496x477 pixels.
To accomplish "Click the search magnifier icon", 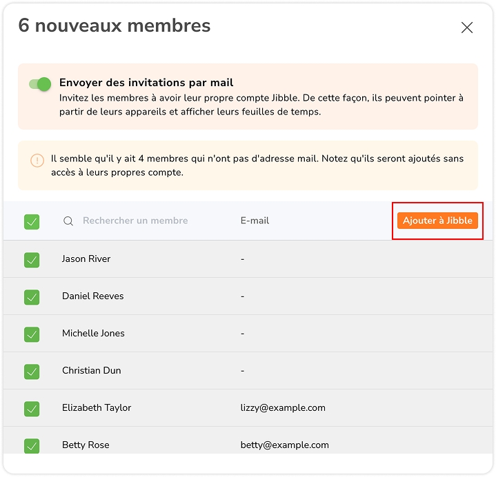I will tap(68, 221).
